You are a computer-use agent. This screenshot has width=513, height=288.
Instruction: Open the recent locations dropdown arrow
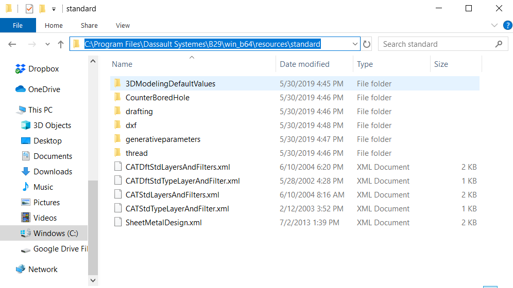pos(47,44)
